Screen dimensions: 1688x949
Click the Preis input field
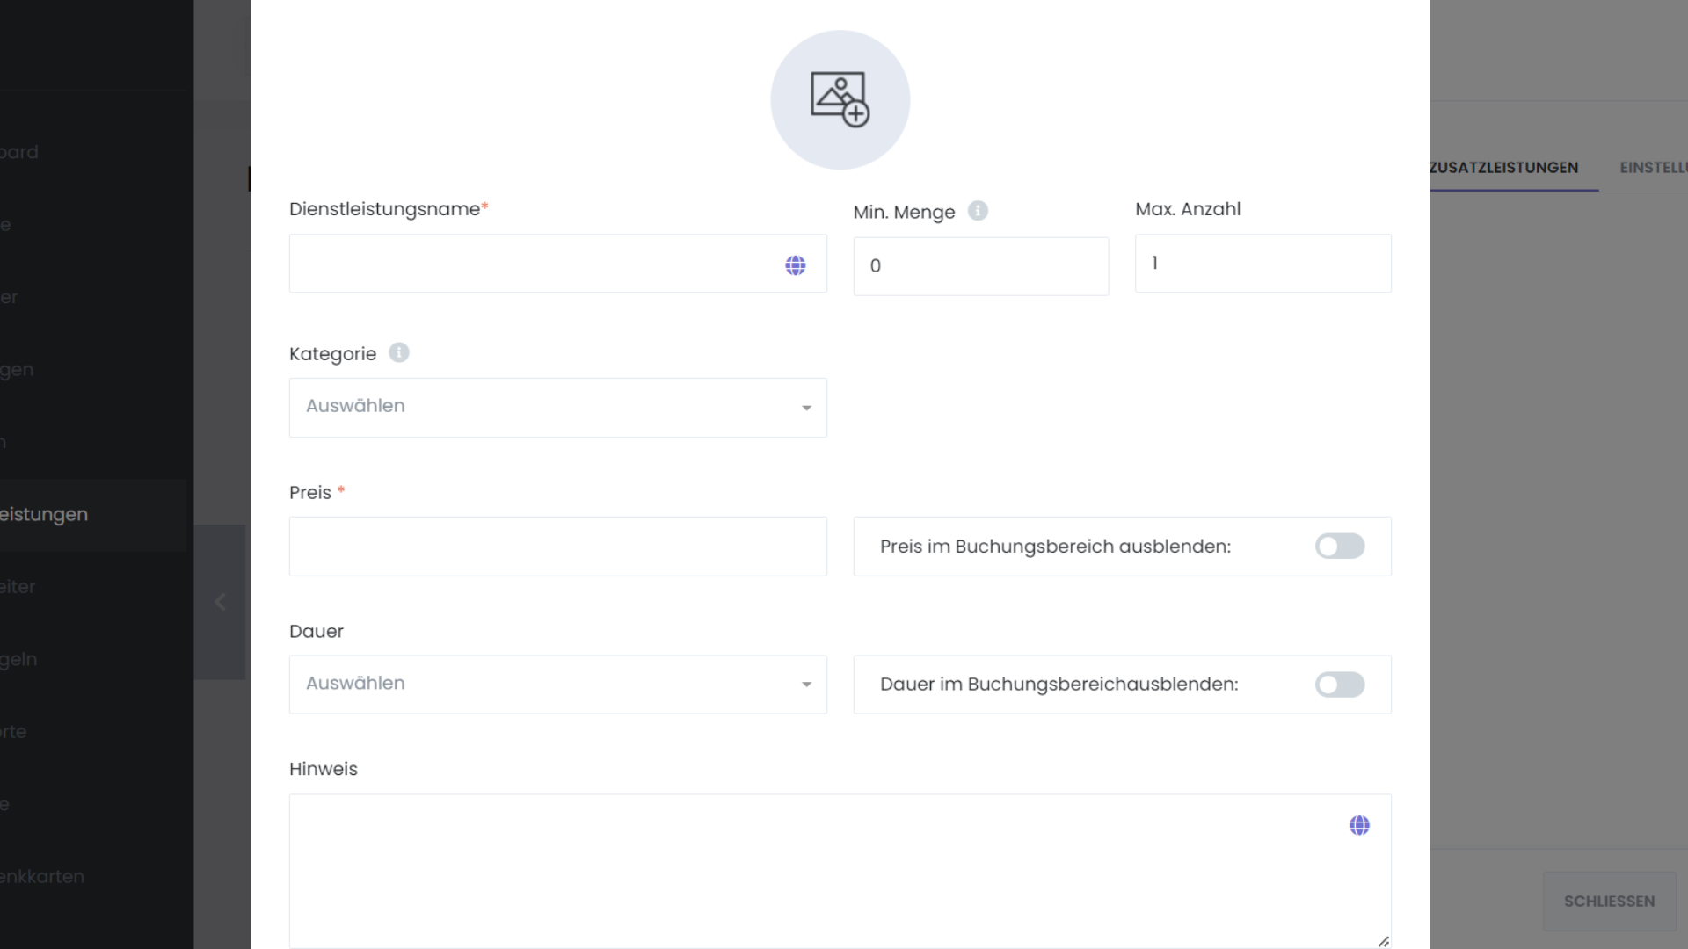pos(557,547)
